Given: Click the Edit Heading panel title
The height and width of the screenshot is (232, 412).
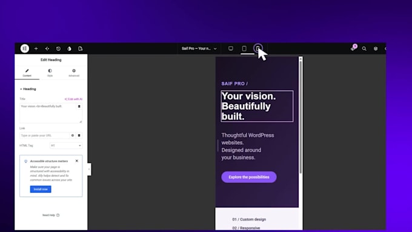Looking at the screenshot, I should pyautogui.click(x=51, y=60).
